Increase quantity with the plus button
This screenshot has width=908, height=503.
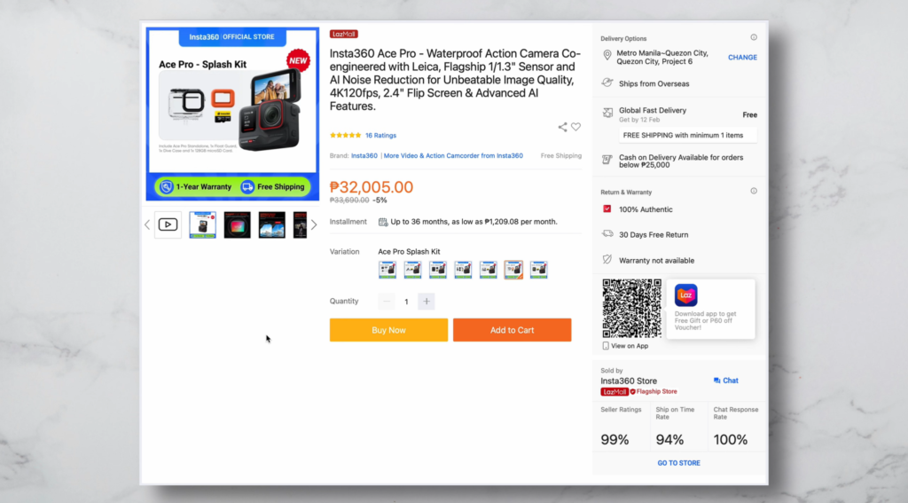427,302
